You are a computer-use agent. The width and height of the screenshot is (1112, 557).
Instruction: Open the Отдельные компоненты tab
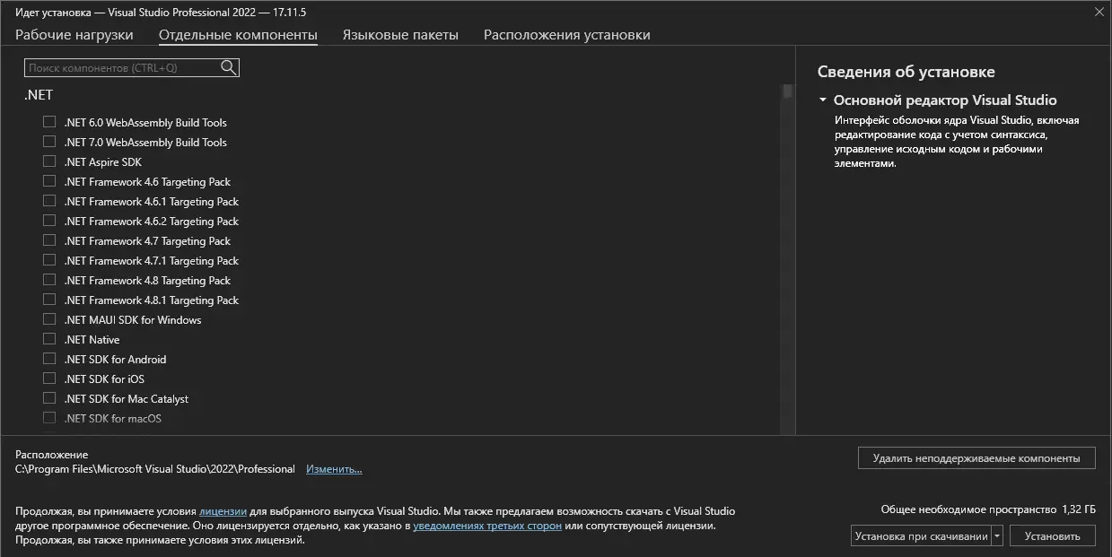click(238, 35)
